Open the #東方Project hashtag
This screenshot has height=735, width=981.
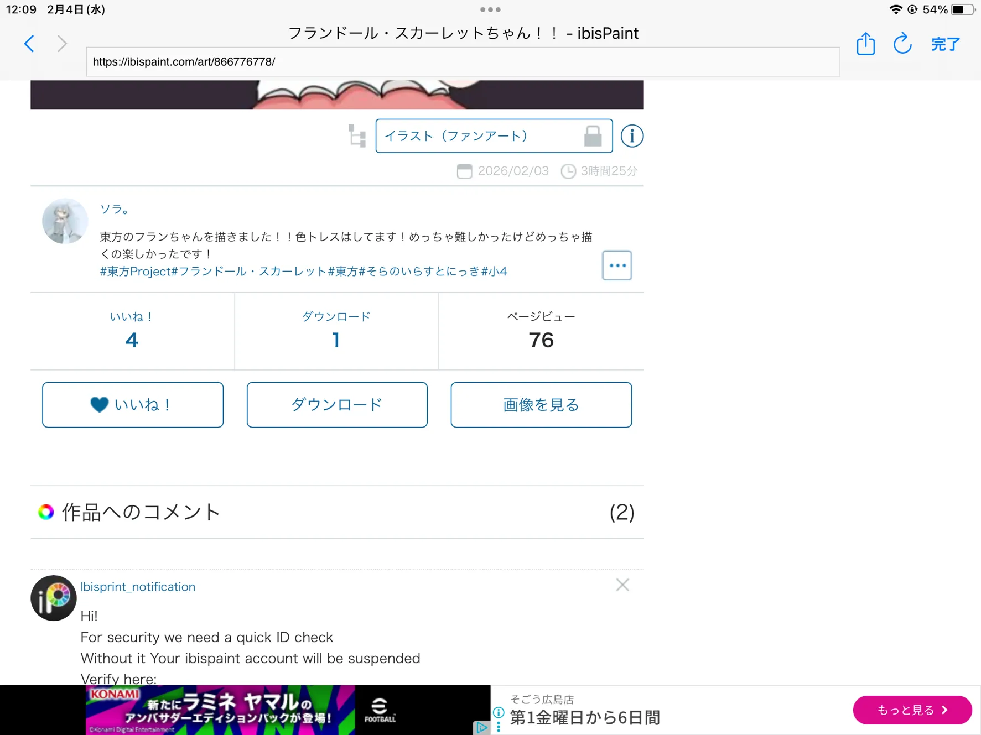click(x=136, y=272)
